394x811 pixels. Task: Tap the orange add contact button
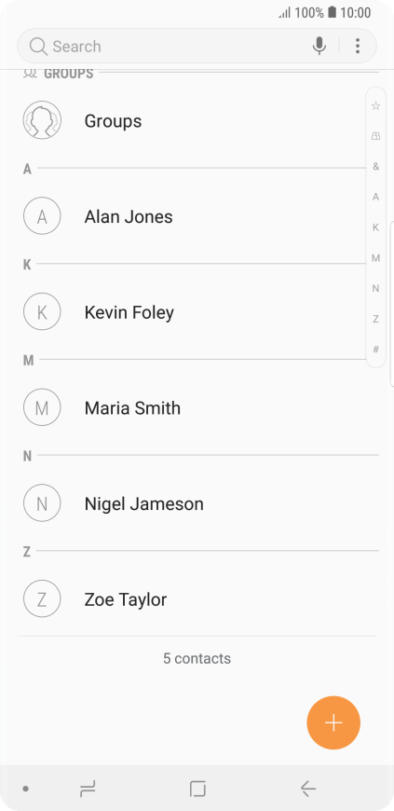(333, 722)
